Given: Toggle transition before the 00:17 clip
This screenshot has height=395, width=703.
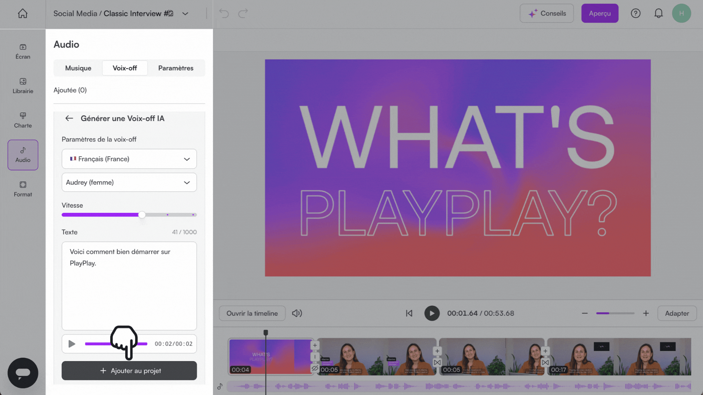Looking at the screenshot, I should click(x=545, y=362).
